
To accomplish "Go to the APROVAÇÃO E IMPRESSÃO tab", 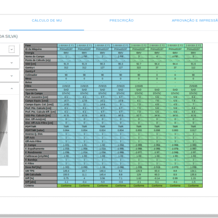I will tap(195, 20).
